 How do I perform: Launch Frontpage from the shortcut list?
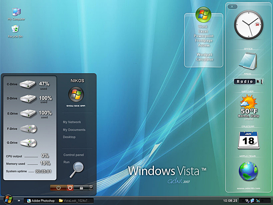[x=204, y=41]
